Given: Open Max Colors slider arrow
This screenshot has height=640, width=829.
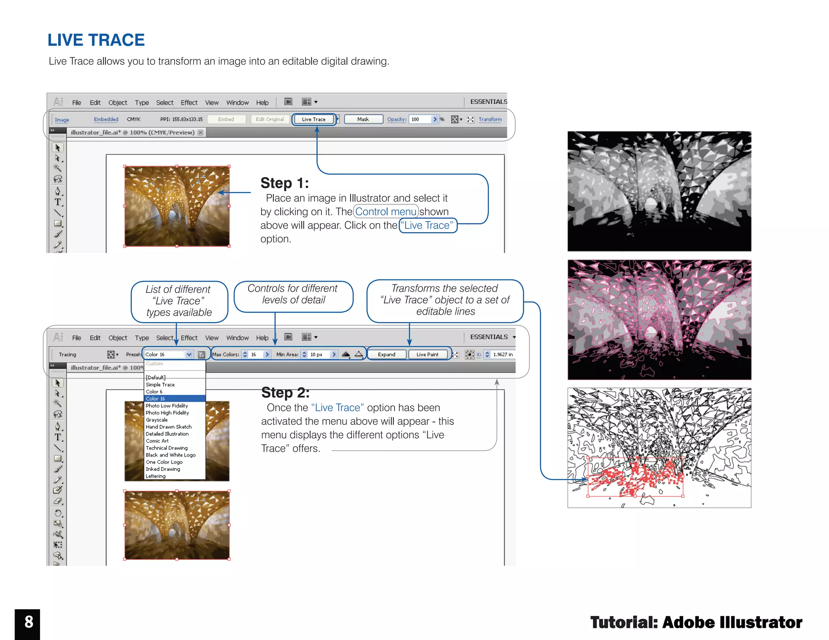Looking at the screenshot, I should 267,354.
